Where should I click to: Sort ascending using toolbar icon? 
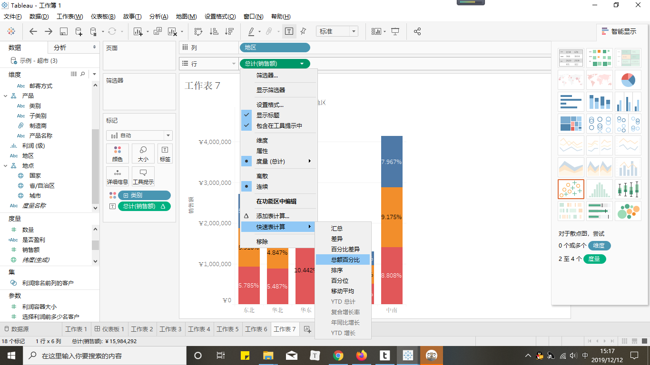pos(214,31)
